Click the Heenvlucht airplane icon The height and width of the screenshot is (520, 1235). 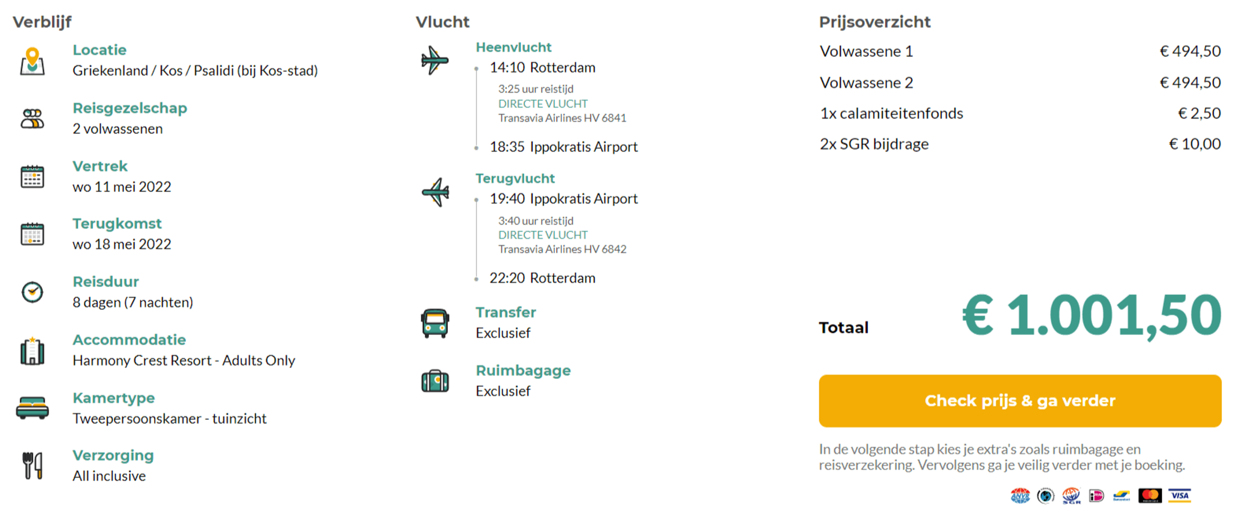[x=435, y=60]
